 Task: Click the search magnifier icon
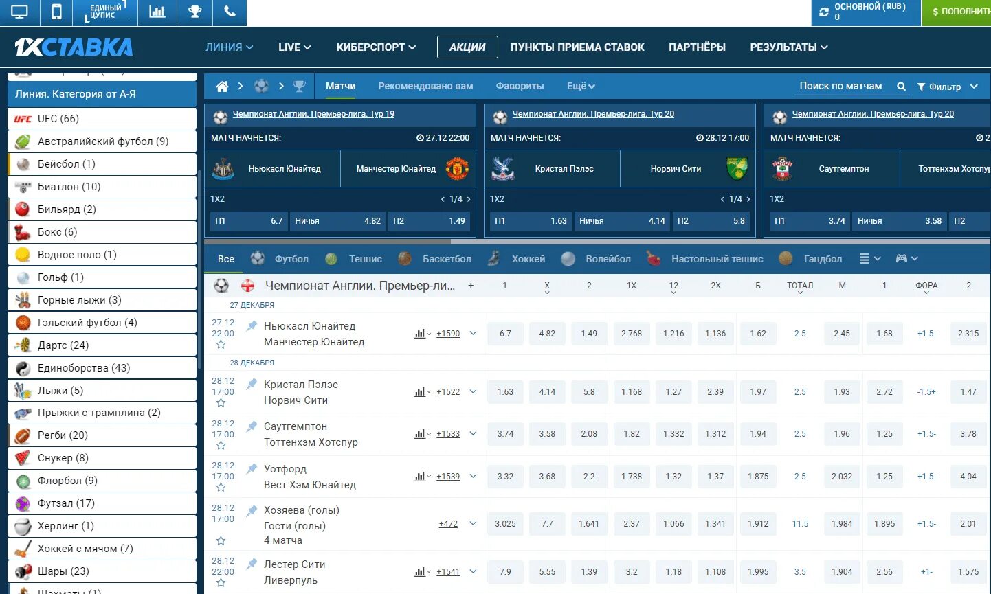(x=902, y=87)
